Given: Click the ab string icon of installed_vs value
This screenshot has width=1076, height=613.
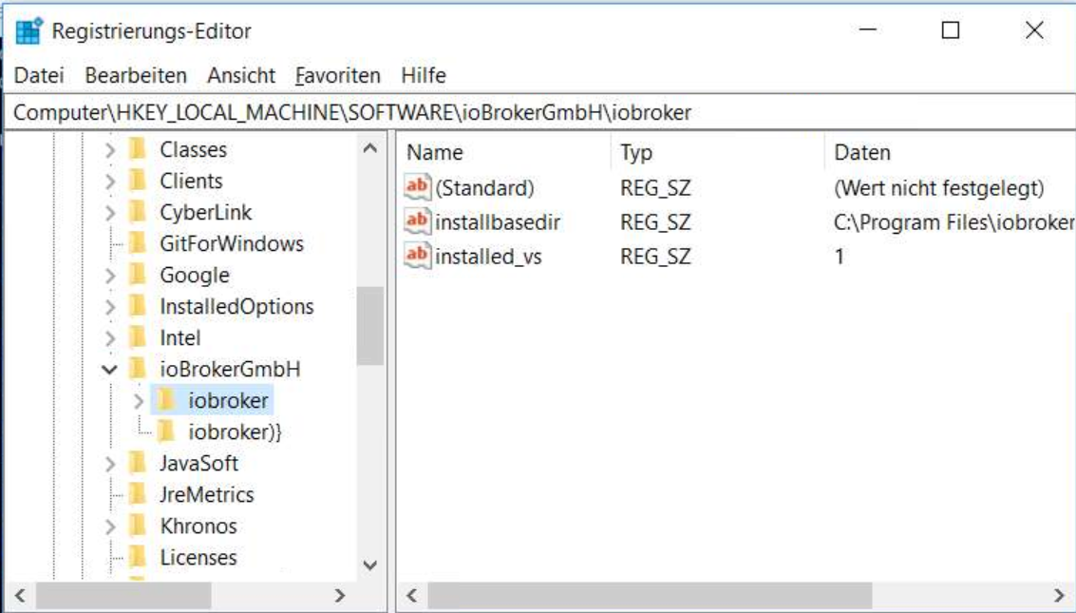Looking at the screenshot, I should pyautogui.click(x=417, y=256).
